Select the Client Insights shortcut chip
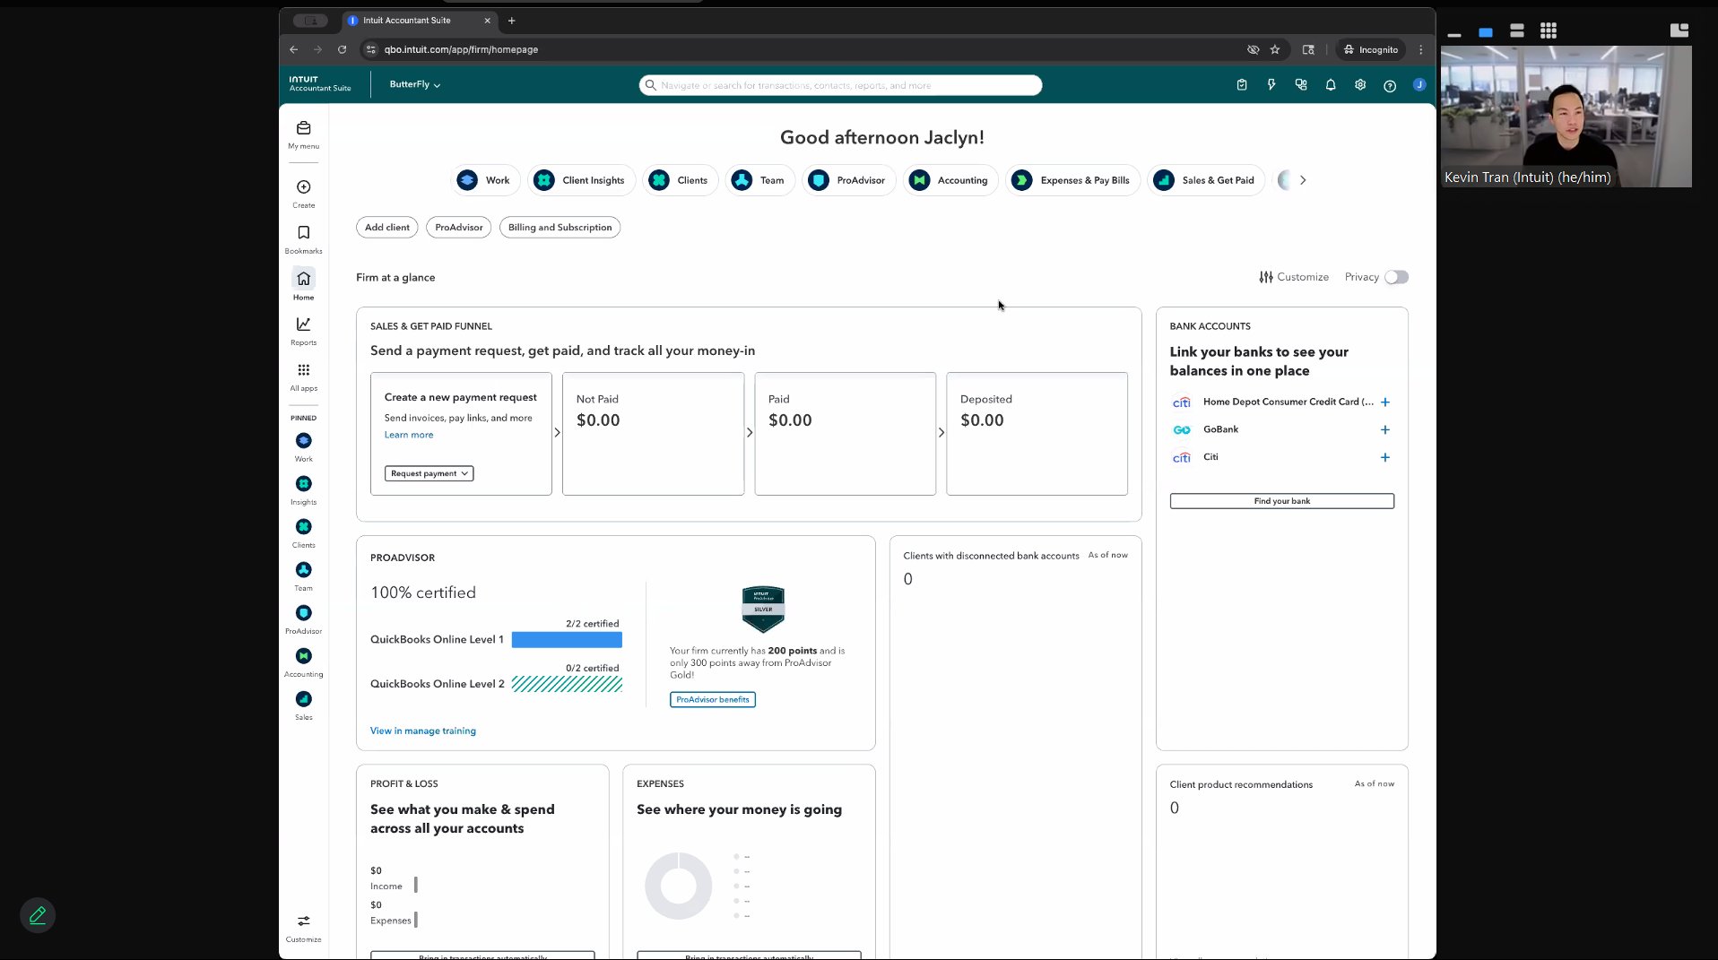 tap(581, 180)
